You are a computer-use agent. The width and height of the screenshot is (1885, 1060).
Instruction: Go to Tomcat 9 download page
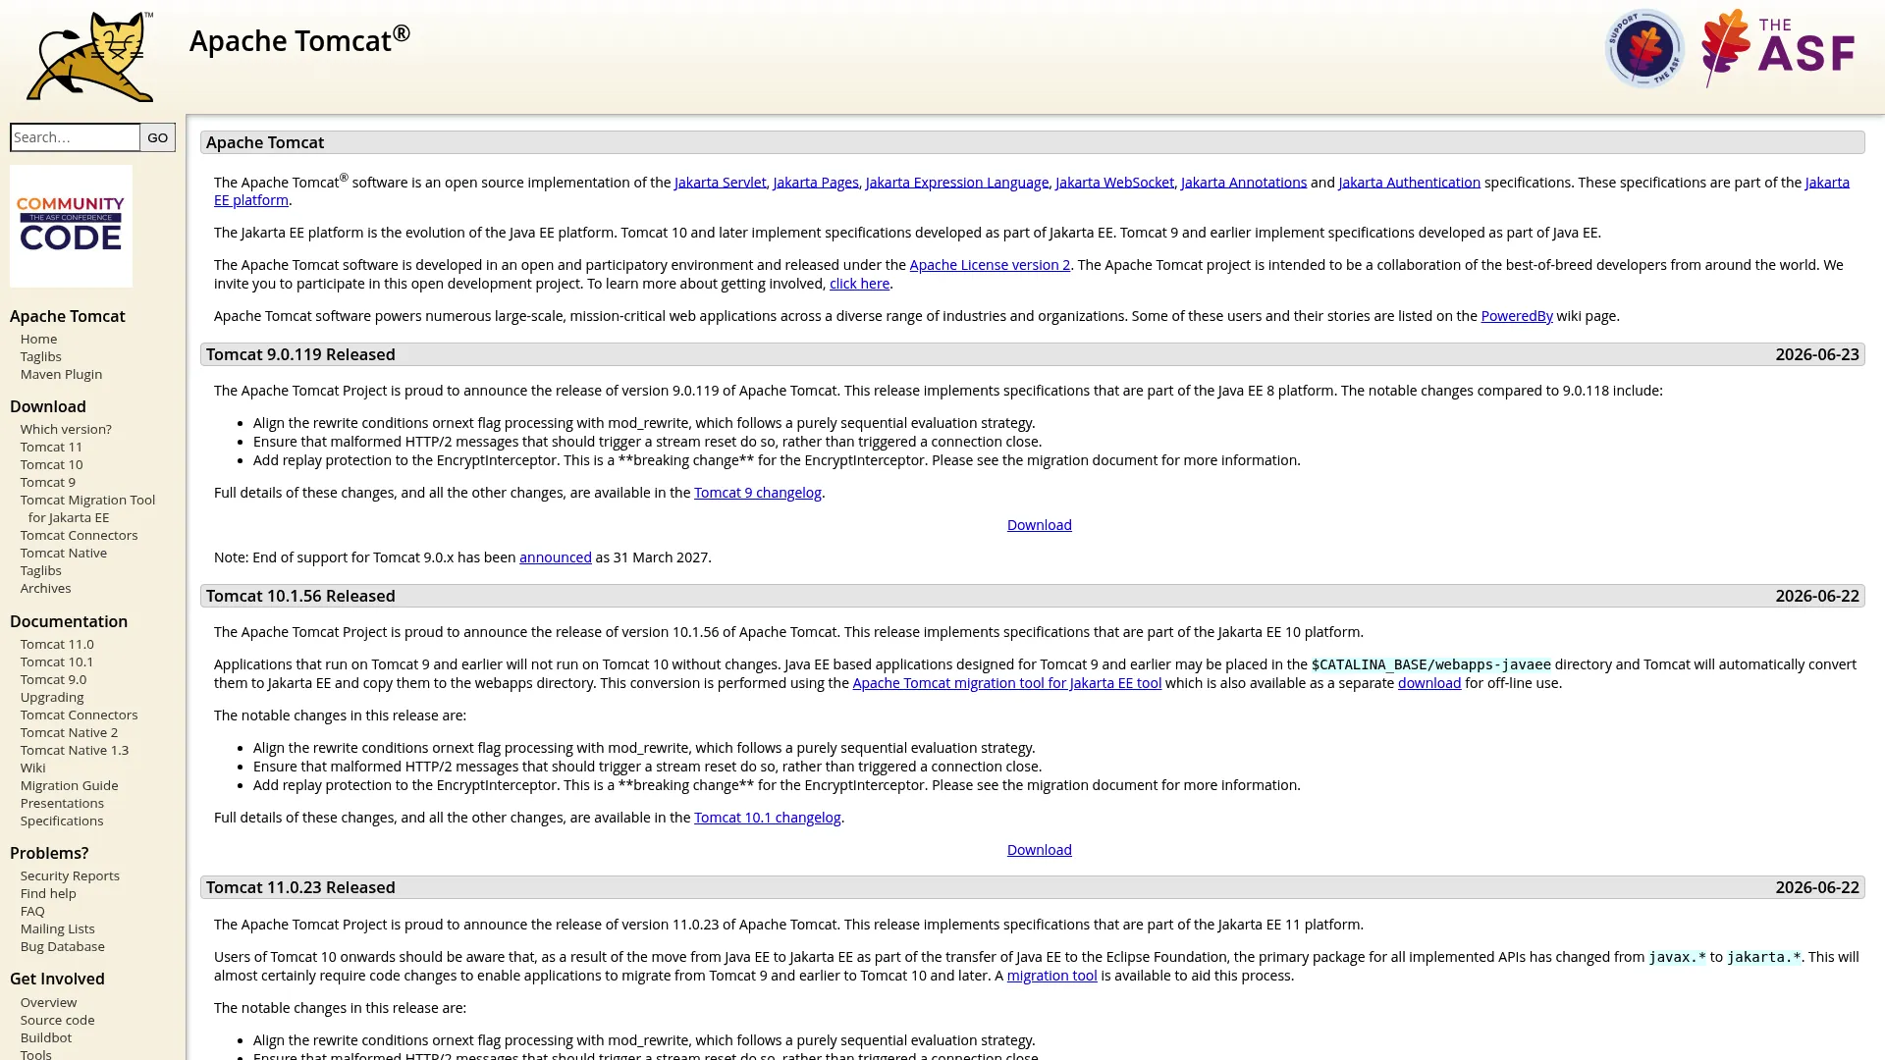pos(47,482)
